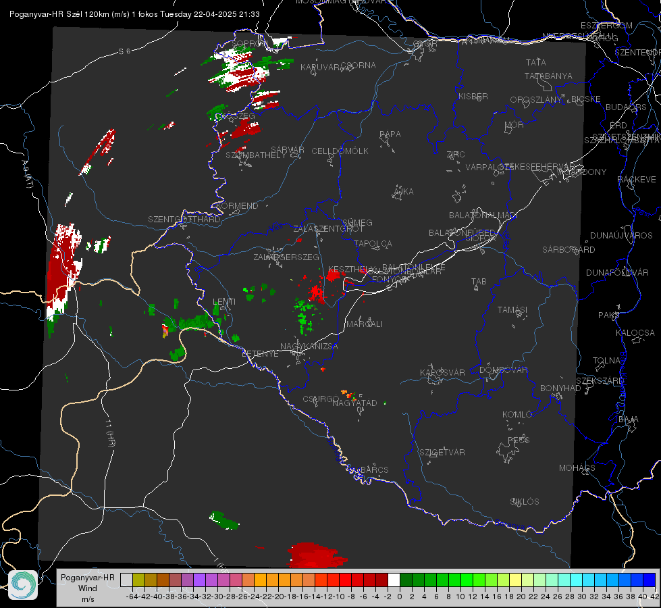This screenshot has width=661, height=608.
Task: Click the 'NAGYKANIZSA' city label
Action: coord(309,347)
